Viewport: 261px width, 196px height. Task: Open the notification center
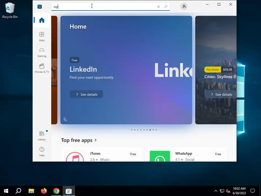(253, 191)
